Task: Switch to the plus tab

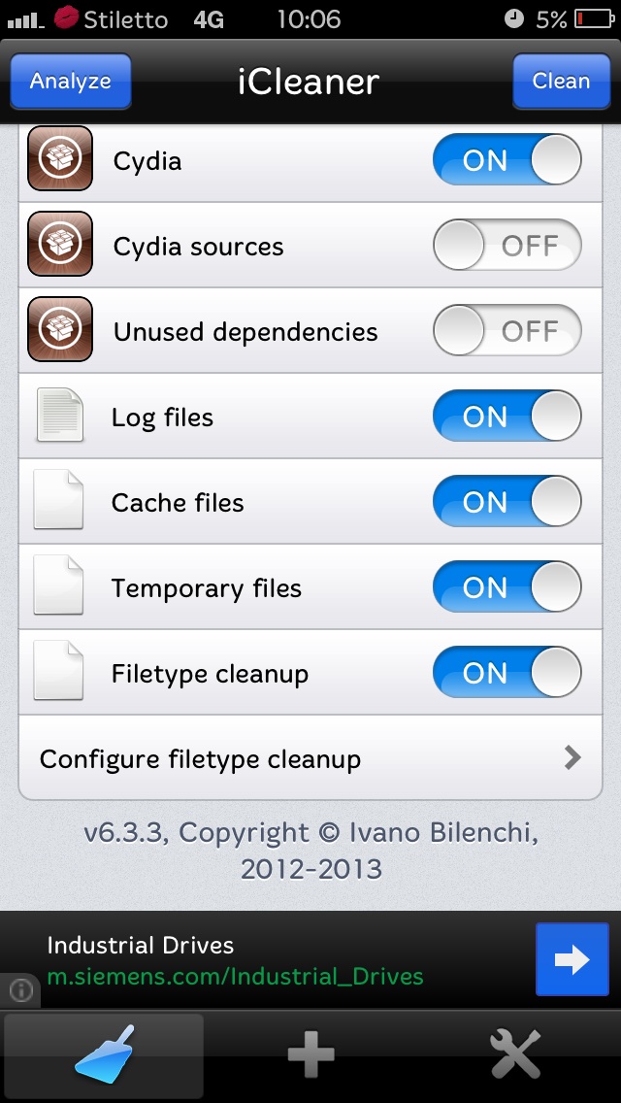Action: point(310,1054)
